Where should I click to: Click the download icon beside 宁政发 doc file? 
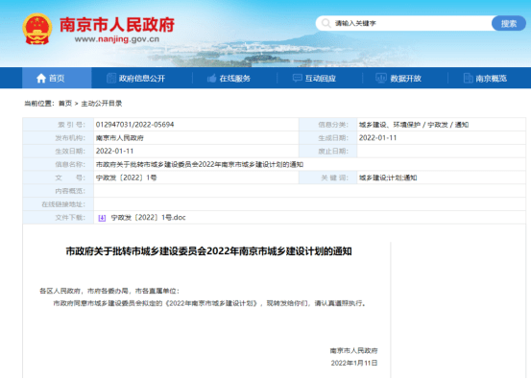[102, 218]
